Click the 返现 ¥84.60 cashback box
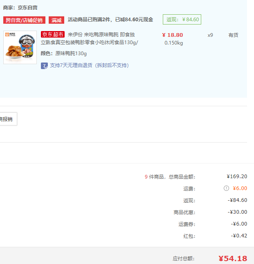 click(182, 20)
